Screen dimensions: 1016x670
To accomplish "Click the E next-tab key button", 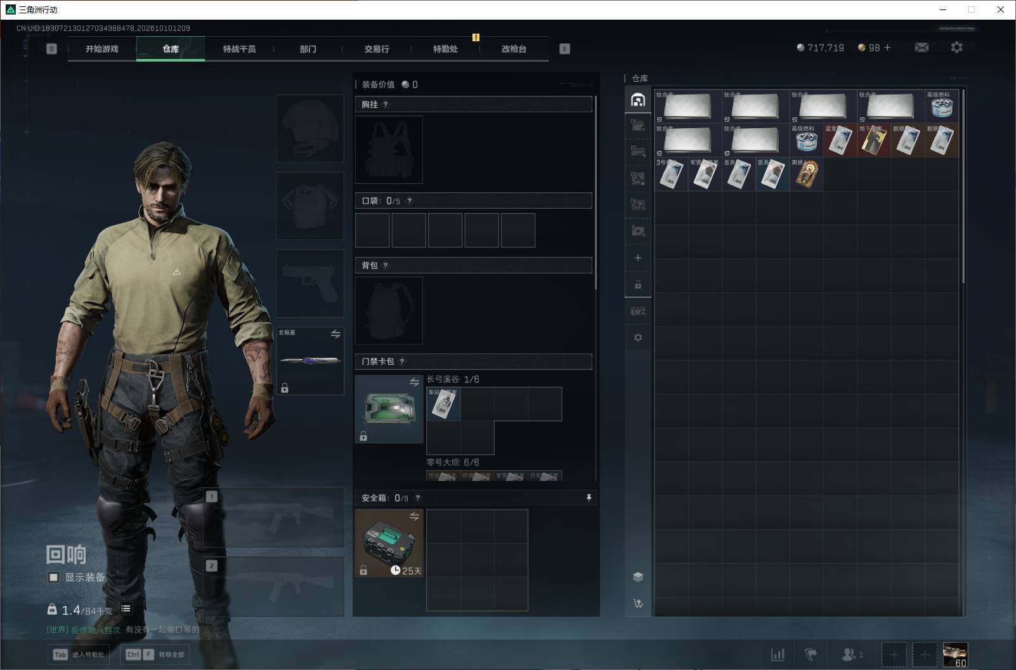I will pos(564,49).
